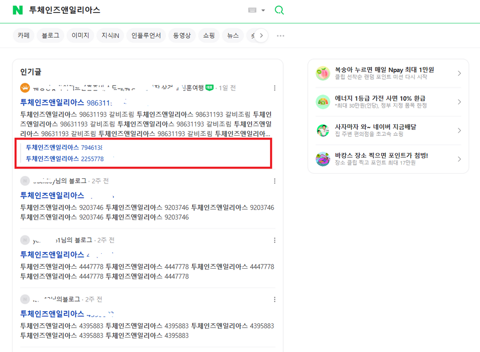Image resolution: width=480 pixels, height=352 pixels.
Task: Open post titled 투체인즈앤일리아스 986311
Action: pyautogui.click(x=66, y=103)
